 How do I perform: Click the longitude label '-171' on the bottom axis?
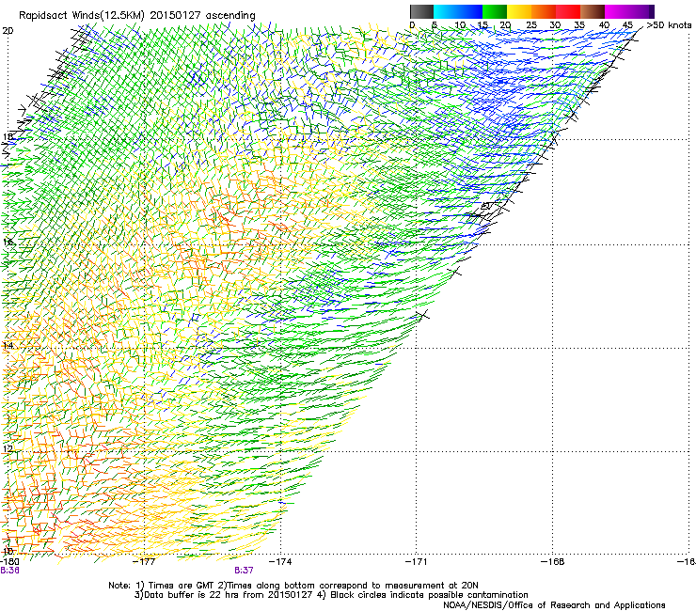click(x=417, y=562)
